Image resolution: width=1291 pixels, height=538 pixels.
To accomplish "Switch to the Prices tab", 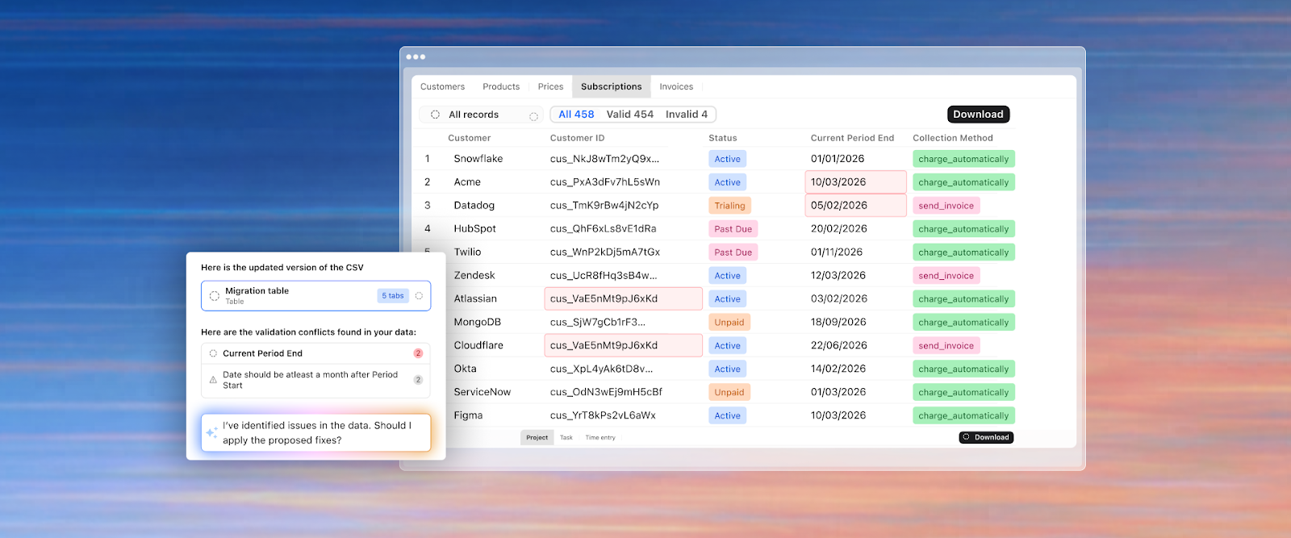I will pos(550,86).
